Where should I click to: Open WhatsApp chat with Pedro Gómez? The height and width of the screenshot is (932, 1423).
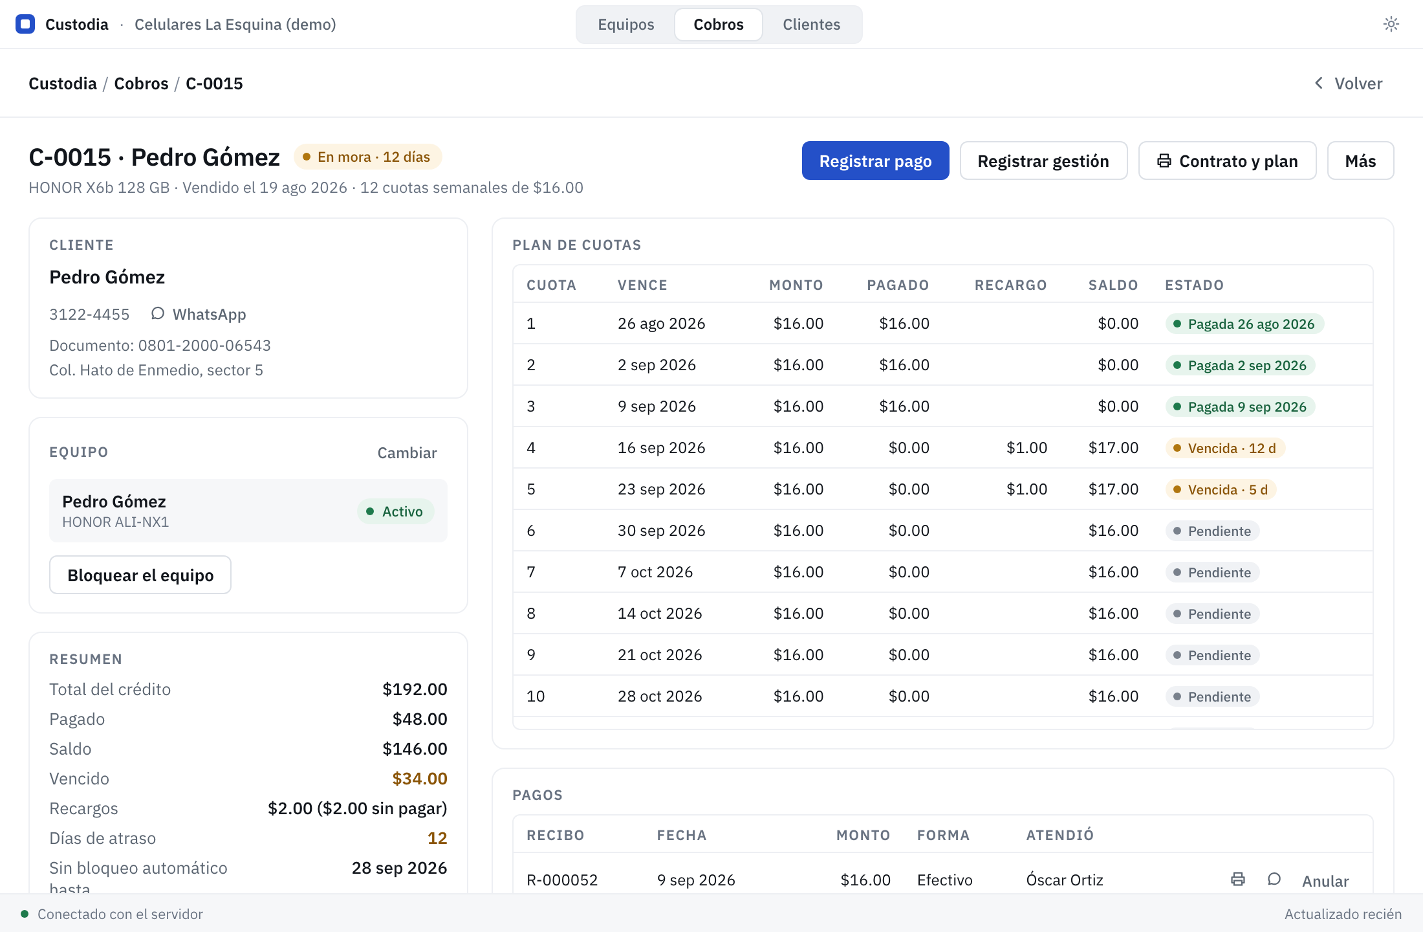pyautogui.click(x=199, y=314)
